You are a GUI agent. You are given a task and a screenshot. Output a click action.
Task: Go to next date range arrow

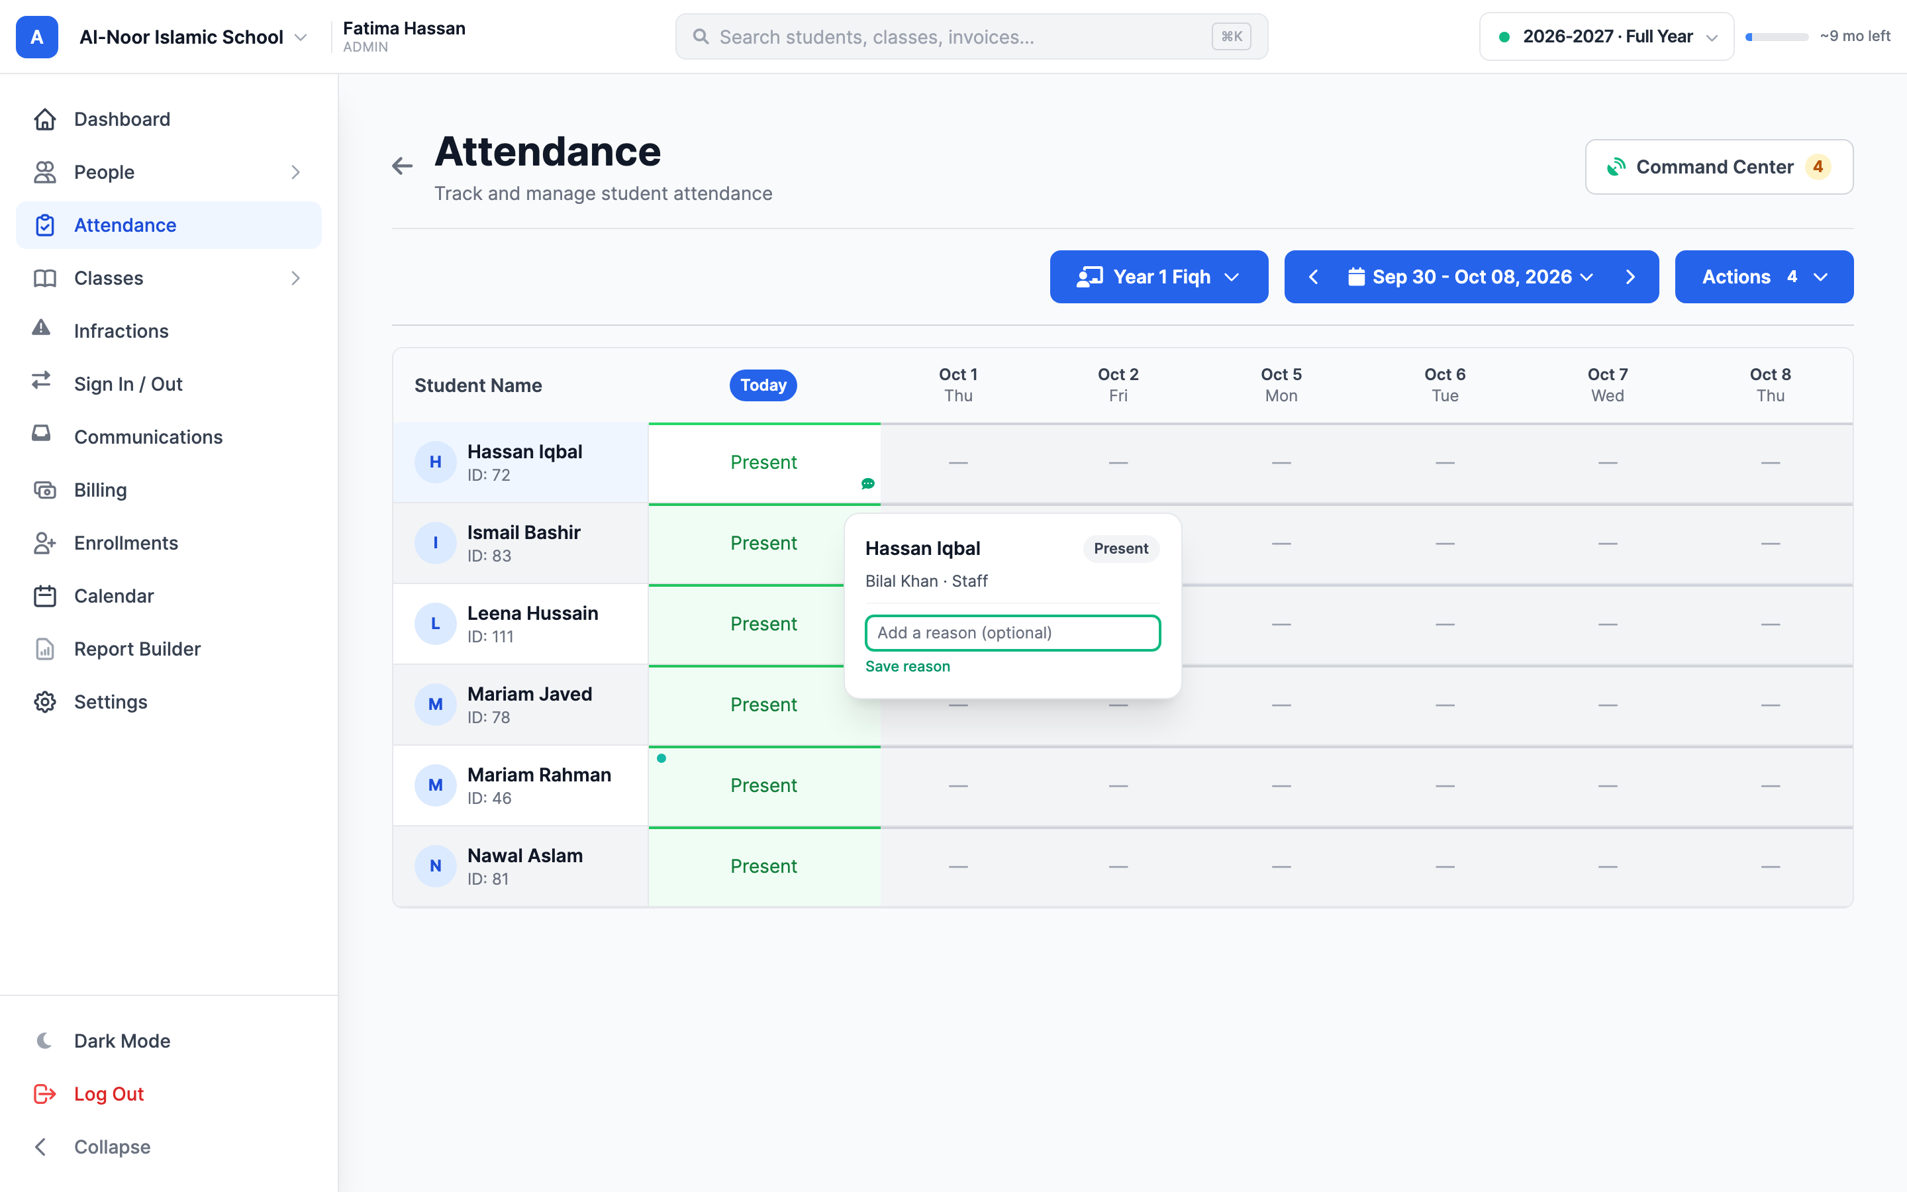pos(1630,277)
